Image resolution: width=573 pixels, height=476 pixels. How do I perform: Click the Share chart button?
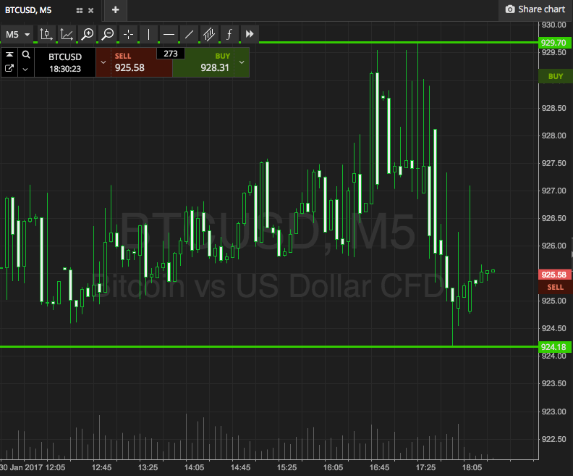(x=535, y=9)
